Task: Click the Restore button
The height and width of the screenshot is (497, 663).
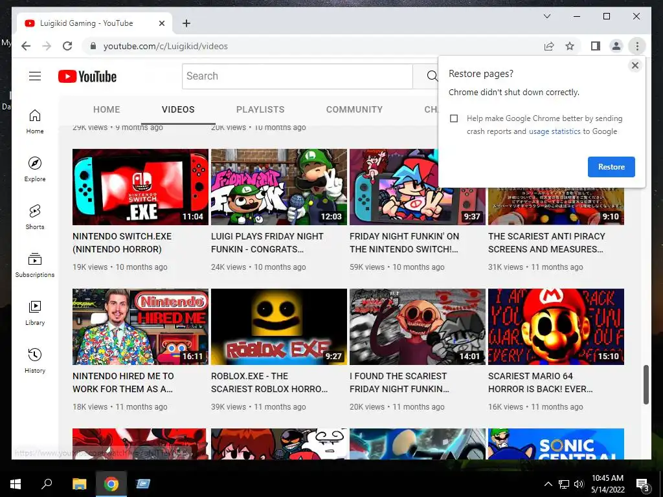Action: pos(611,166)
